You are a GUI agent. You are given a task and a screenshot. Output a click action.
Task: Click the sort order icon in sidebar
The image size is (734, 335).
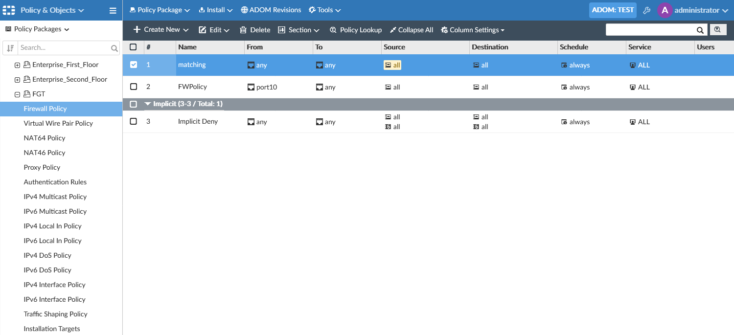click(x=10, y=48)
